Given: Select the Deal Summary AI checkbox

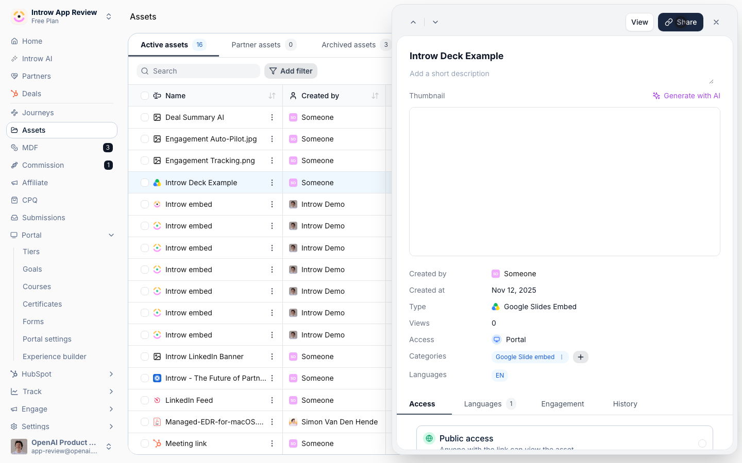Looking at the screenshot, I should pyautogui.click(x=145, y=117).
